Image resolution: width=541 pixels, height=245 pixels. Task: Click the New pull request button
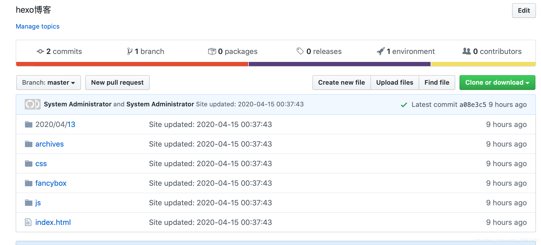[x=117, y=83]
